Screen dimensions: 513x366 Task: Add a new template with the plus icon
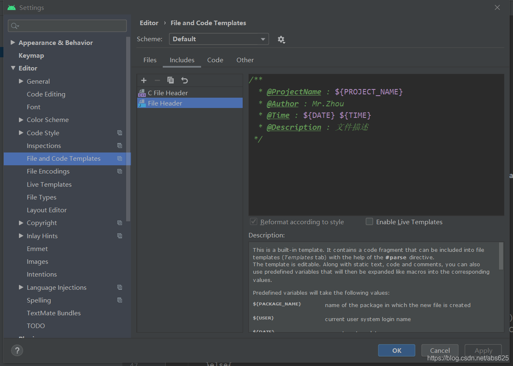tap(143, 80)
